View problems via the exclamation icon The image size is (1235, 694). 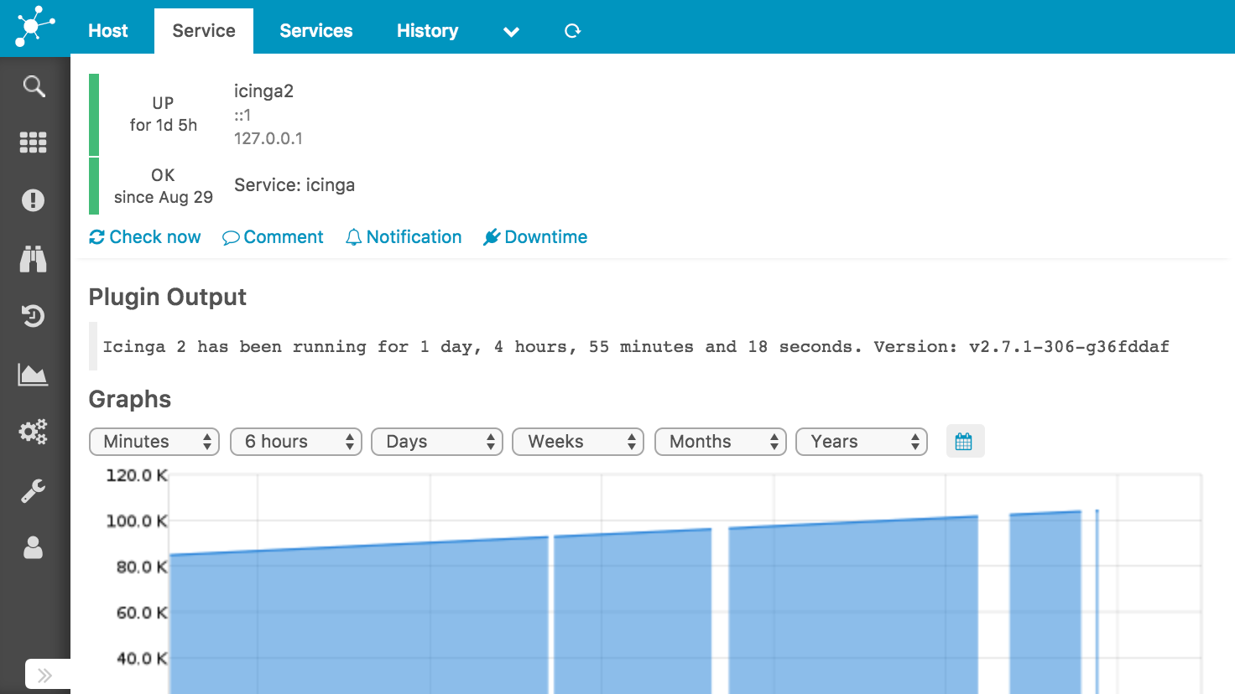pyautogui.click(x=33, y=200)
